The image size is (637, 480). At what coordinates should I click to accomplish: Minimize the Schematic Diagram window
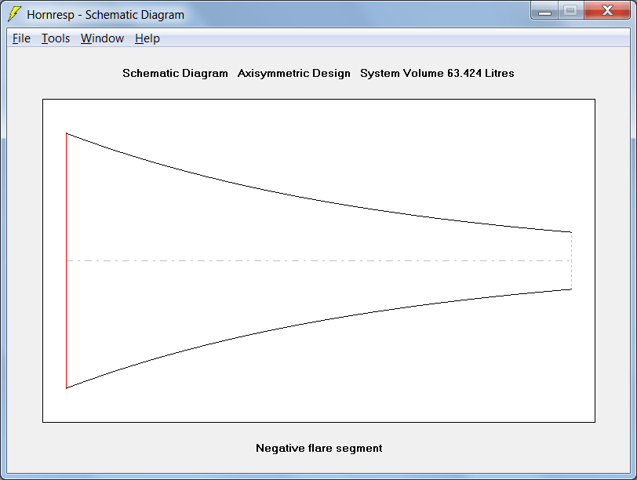pyautogui.click(x=544, y=10)
